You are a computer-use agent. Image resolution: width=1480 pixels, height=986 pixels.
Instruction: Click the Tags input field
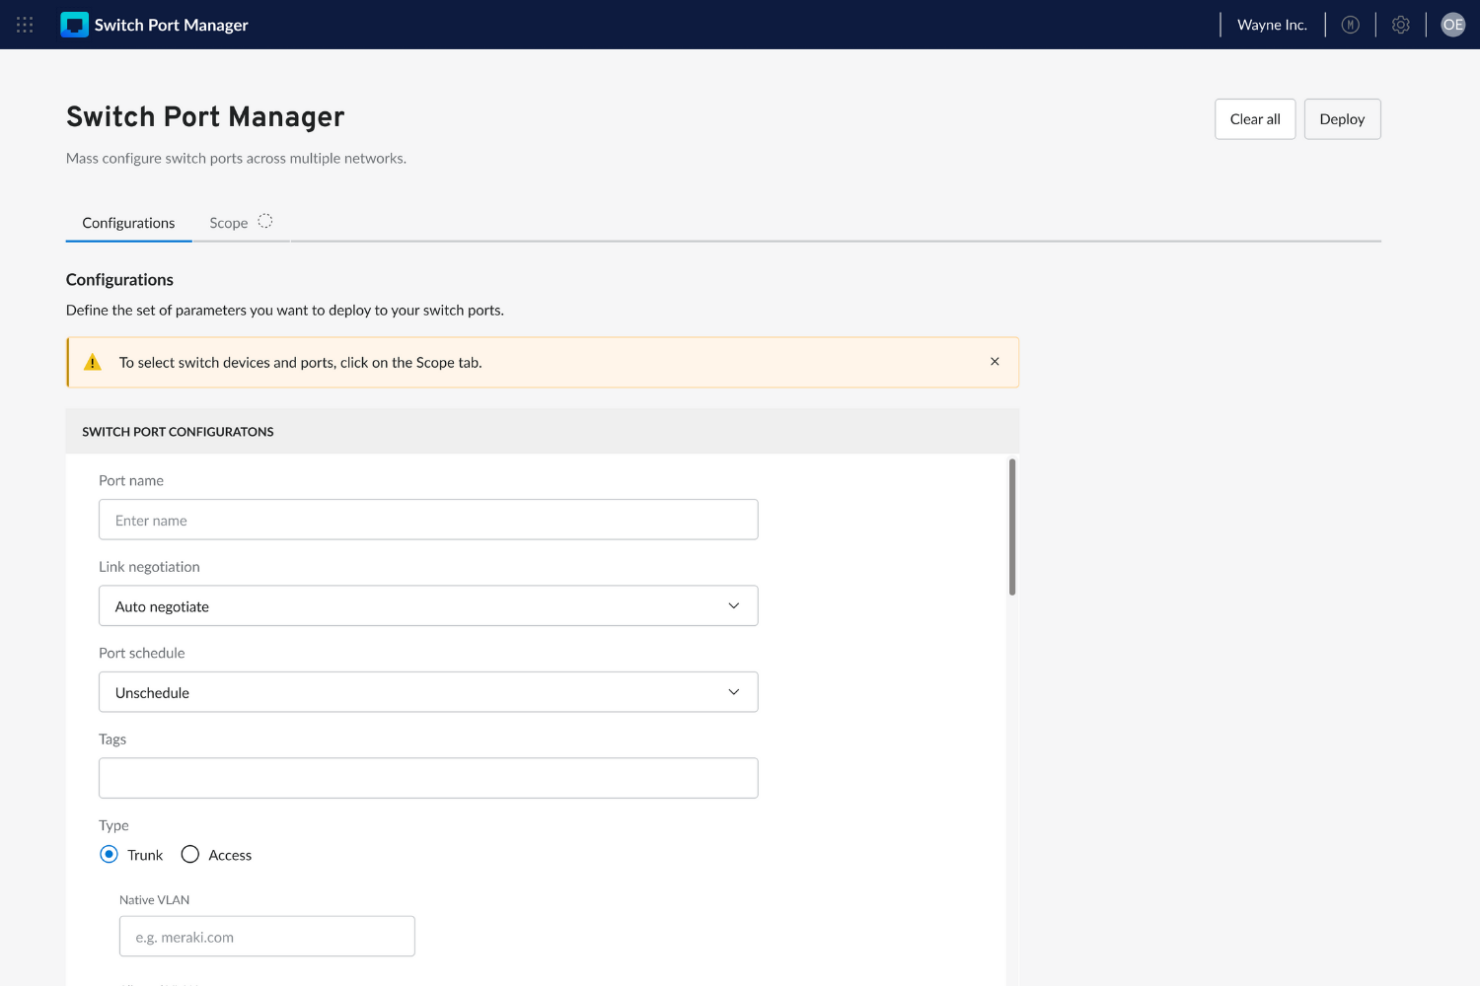[x=428, y=778]
